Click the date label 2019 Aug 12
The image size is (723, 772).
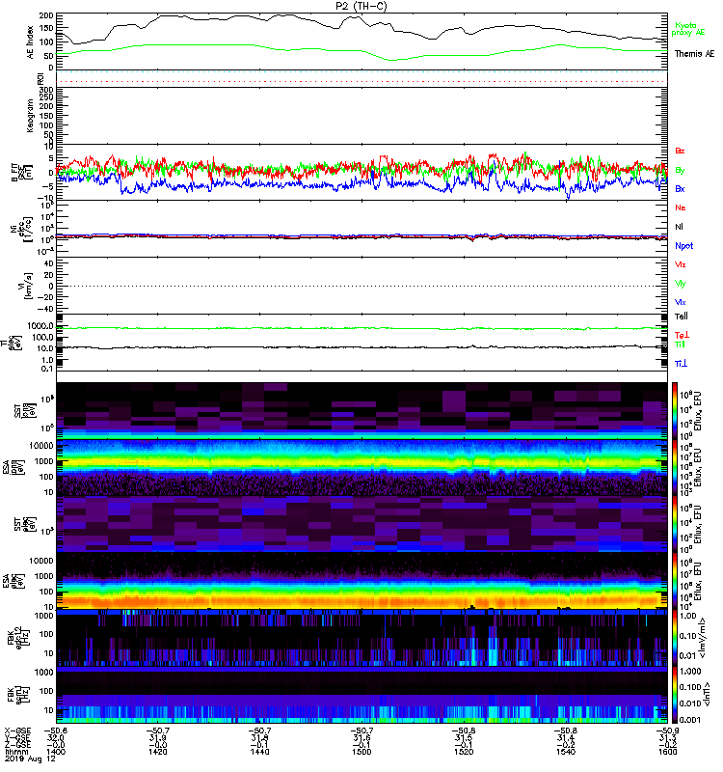click(30, 758)
